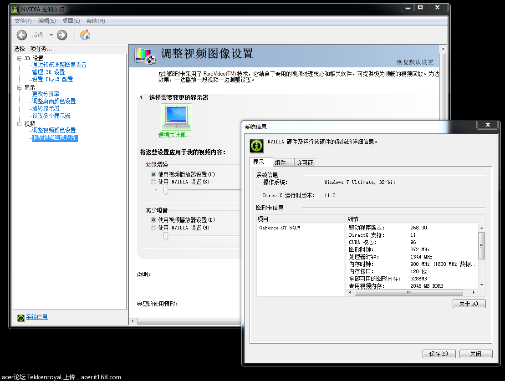Click the edge enhancement slider handle
Viewport: 505px width, 381px height.
click(166, 191)
